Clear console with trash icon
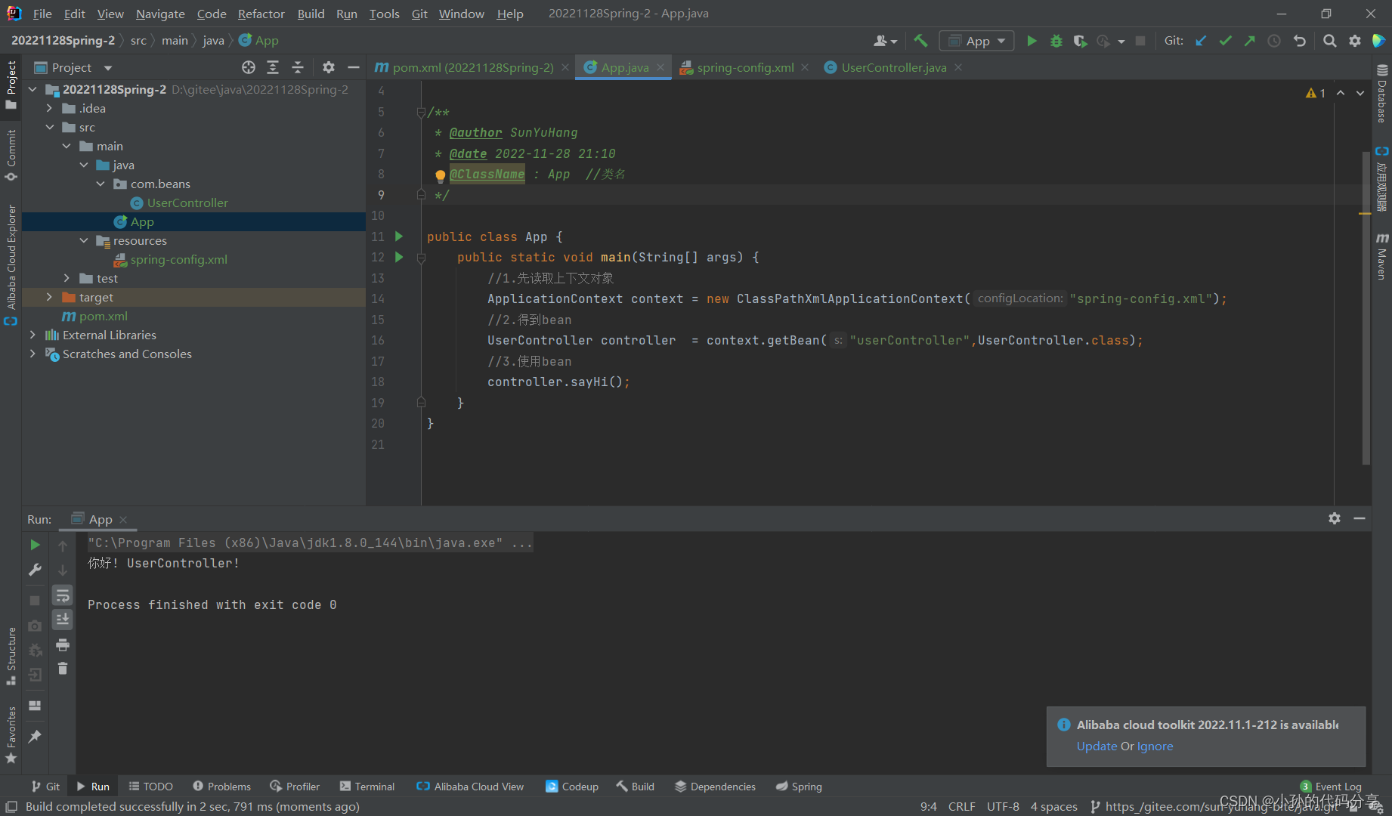Viewport: 1392px width, 816px height. tap(63, 669)
